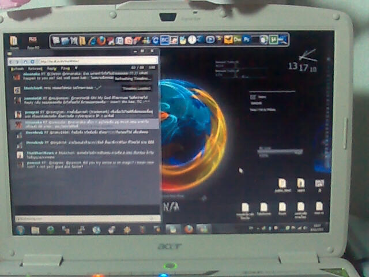Open the dropdown arrow after Fave
The height and width of the screenshot is (277, 369).
pyautogui.click(x=76, y=68)
